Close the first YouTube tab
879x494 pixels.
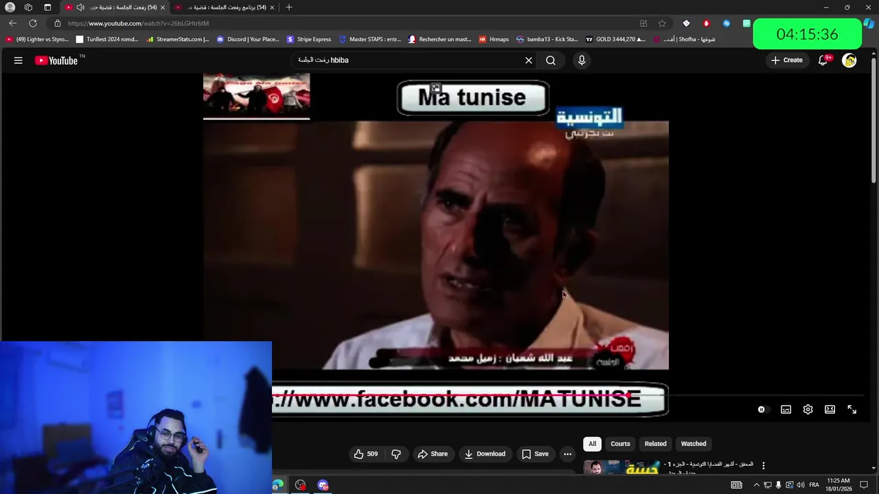click(163, 8)
